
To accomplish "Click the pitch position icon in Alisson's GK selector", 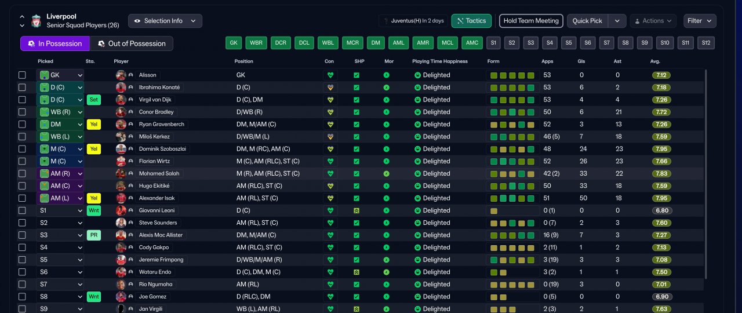I will click(44, 75).
